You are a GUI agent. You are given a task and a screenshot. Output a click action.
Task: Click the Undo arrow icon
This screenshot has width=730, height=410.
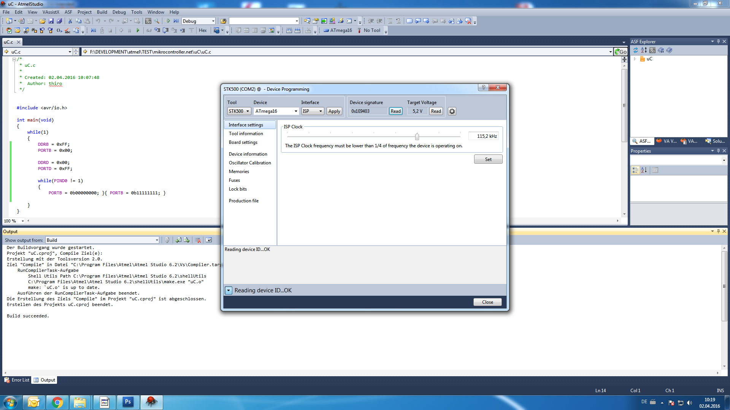tap(98, 21)
